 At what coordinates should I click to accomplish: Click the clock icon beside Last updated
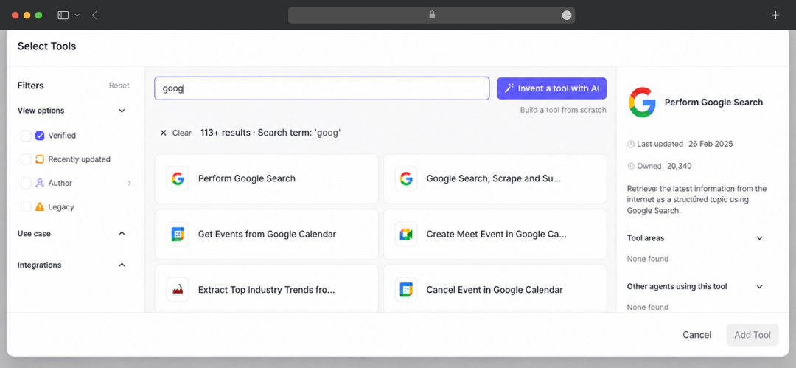[x=631, y=144]
